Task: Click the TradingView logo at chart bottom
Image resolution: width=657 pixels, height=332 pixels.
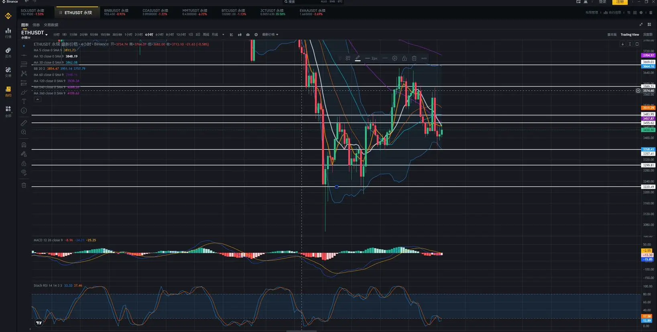Action: 39,323
